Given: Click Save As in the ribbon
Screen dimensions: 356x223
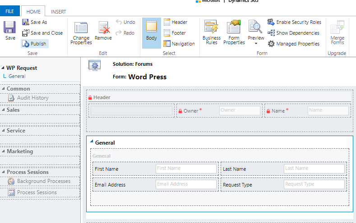Looking at the screenshot, I should coord(34,22).
